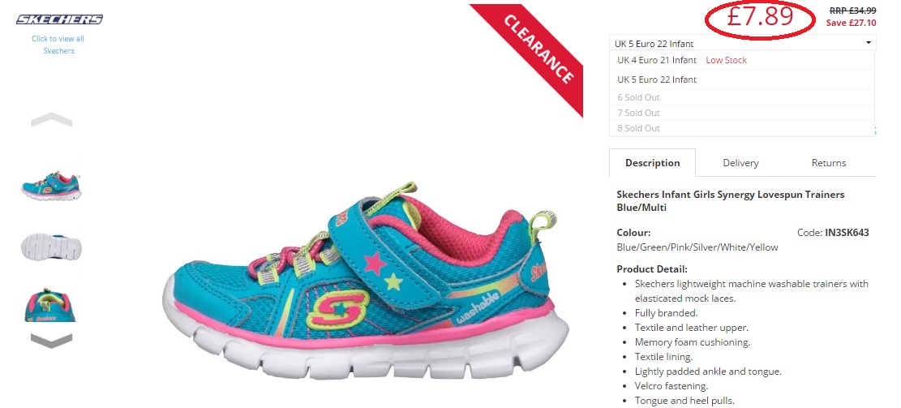
Task: Collapse the size dropdown using its arrow
Action: click(x=869, y=43)
